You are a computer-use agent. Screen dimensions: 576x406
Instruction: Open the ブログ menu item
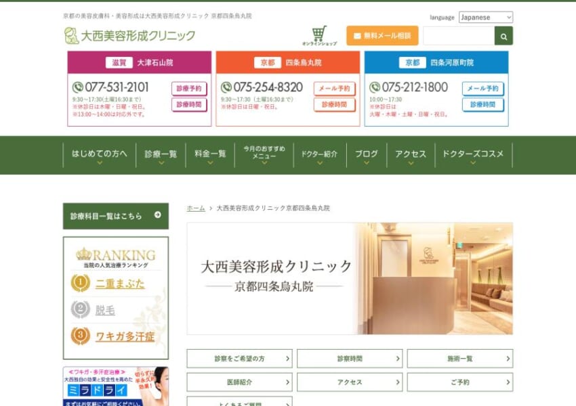(366, 155)
